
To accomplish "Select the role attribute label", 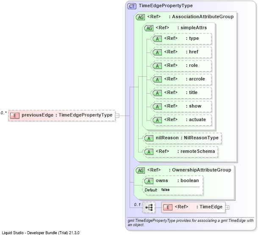I will point(193,65).
